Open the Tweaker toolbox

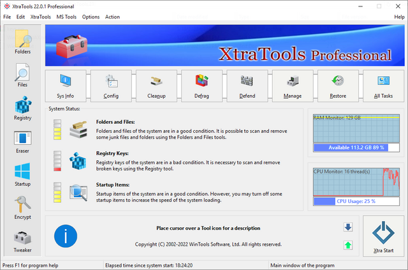tap(22, 241)
